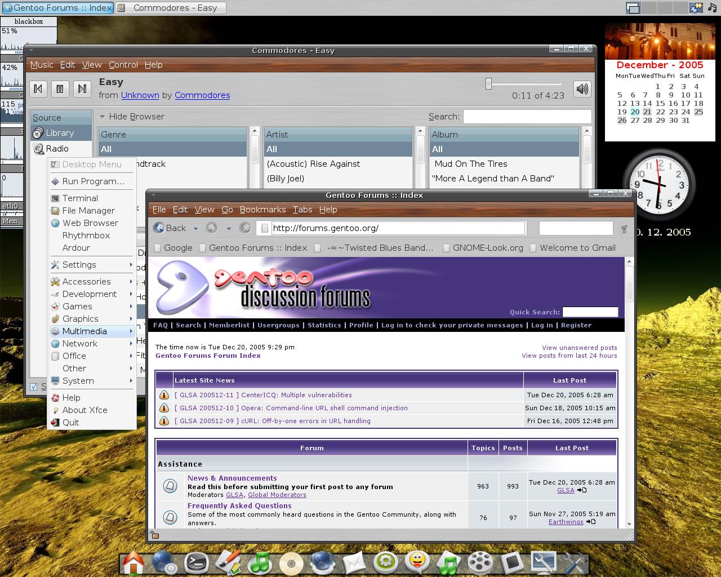Open View unanswered posts link

(580, 348)
